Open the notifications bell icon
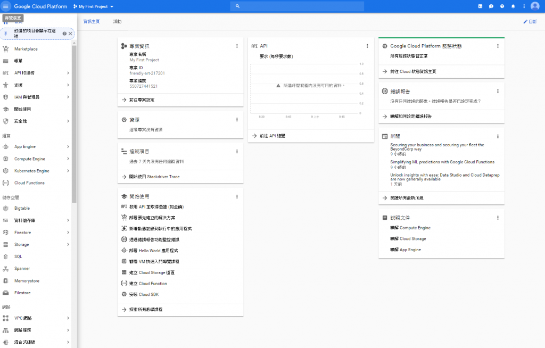545x348 pixels. coord(513,6)
